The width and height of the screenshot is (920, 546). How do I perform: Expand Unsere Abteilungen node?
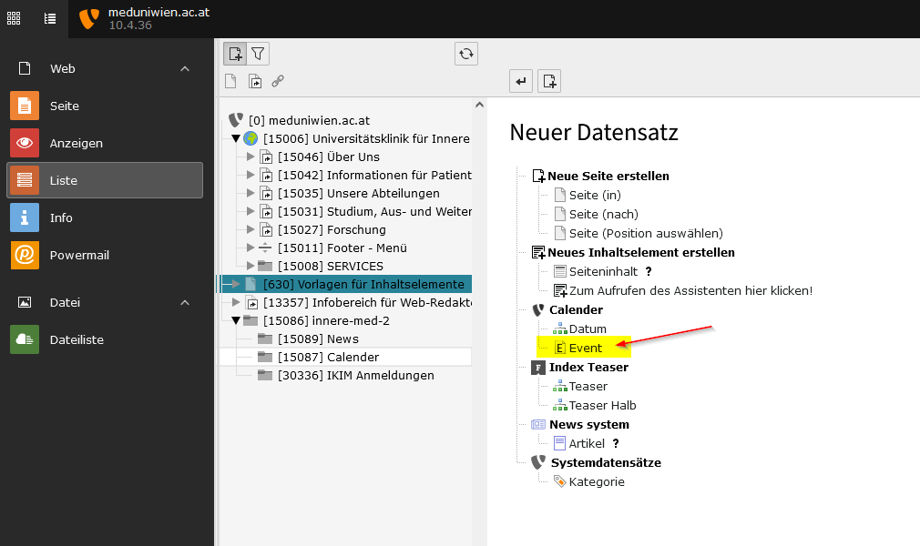point(250,193)
